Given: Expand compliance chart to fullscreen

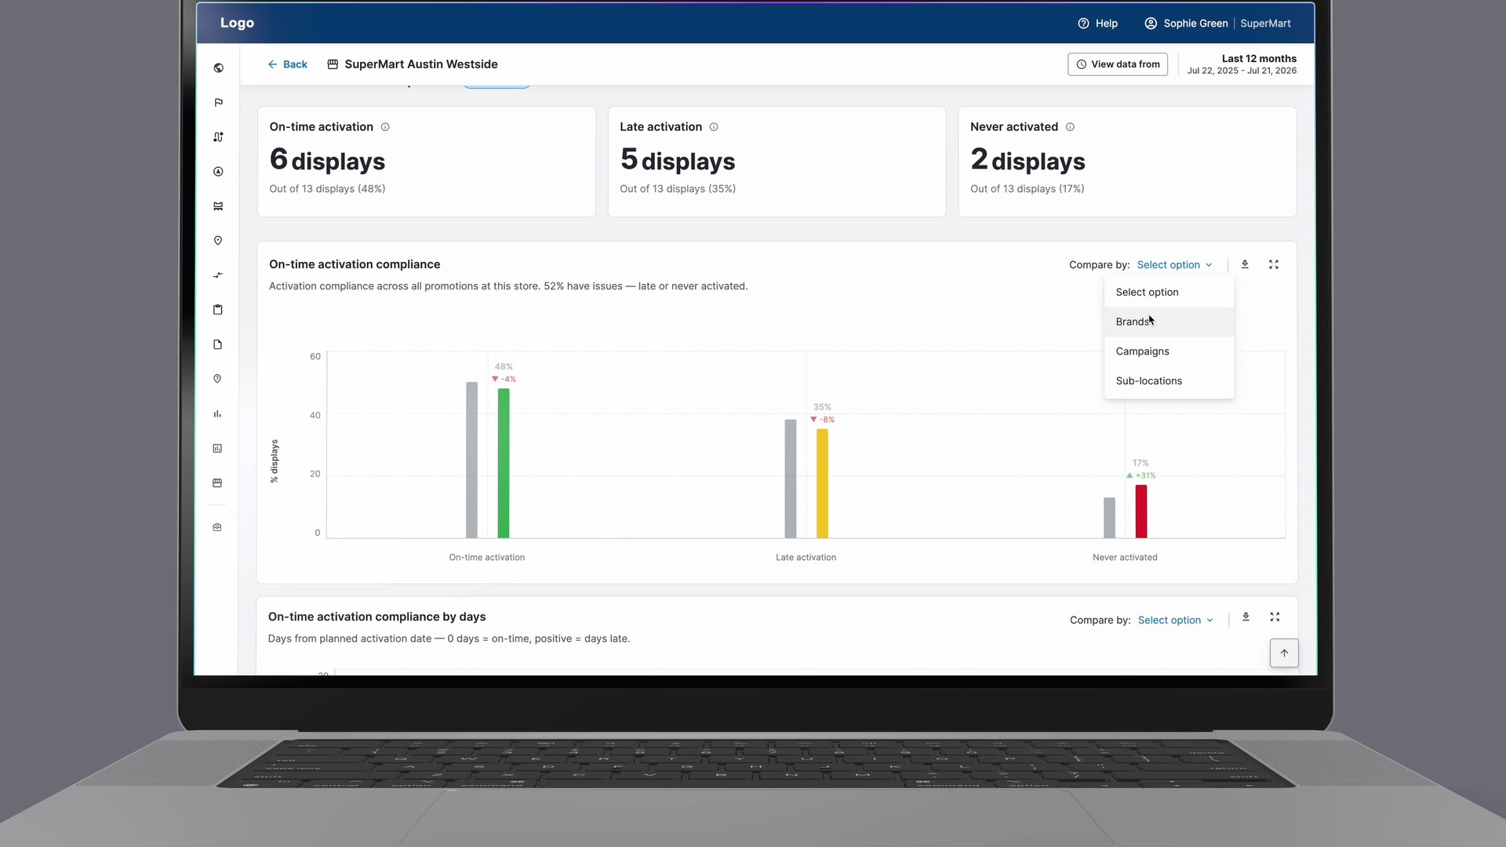Looking at the screenshot, I should (1274, 264).
